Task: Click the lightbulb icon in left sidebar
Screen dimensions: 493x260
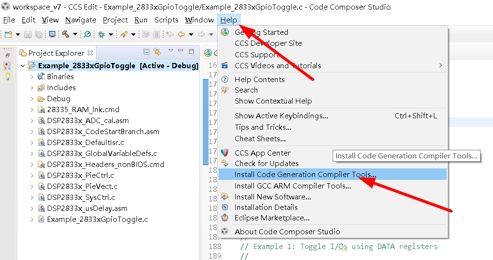Action: point(8,76)
